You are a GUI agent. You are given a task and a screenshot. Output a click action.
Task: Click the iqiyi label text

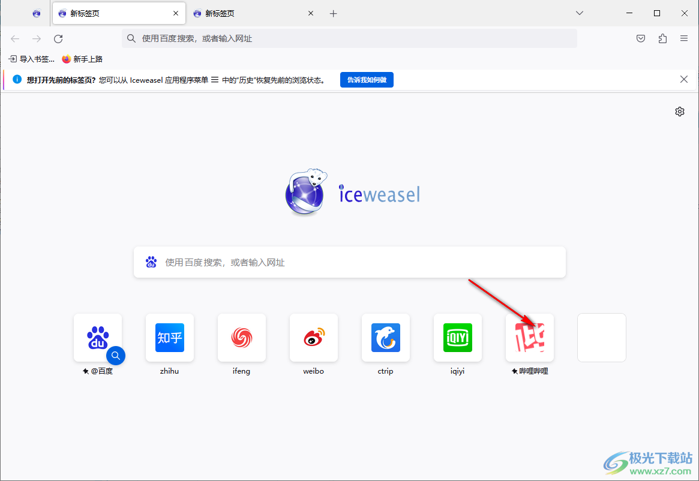457,371
